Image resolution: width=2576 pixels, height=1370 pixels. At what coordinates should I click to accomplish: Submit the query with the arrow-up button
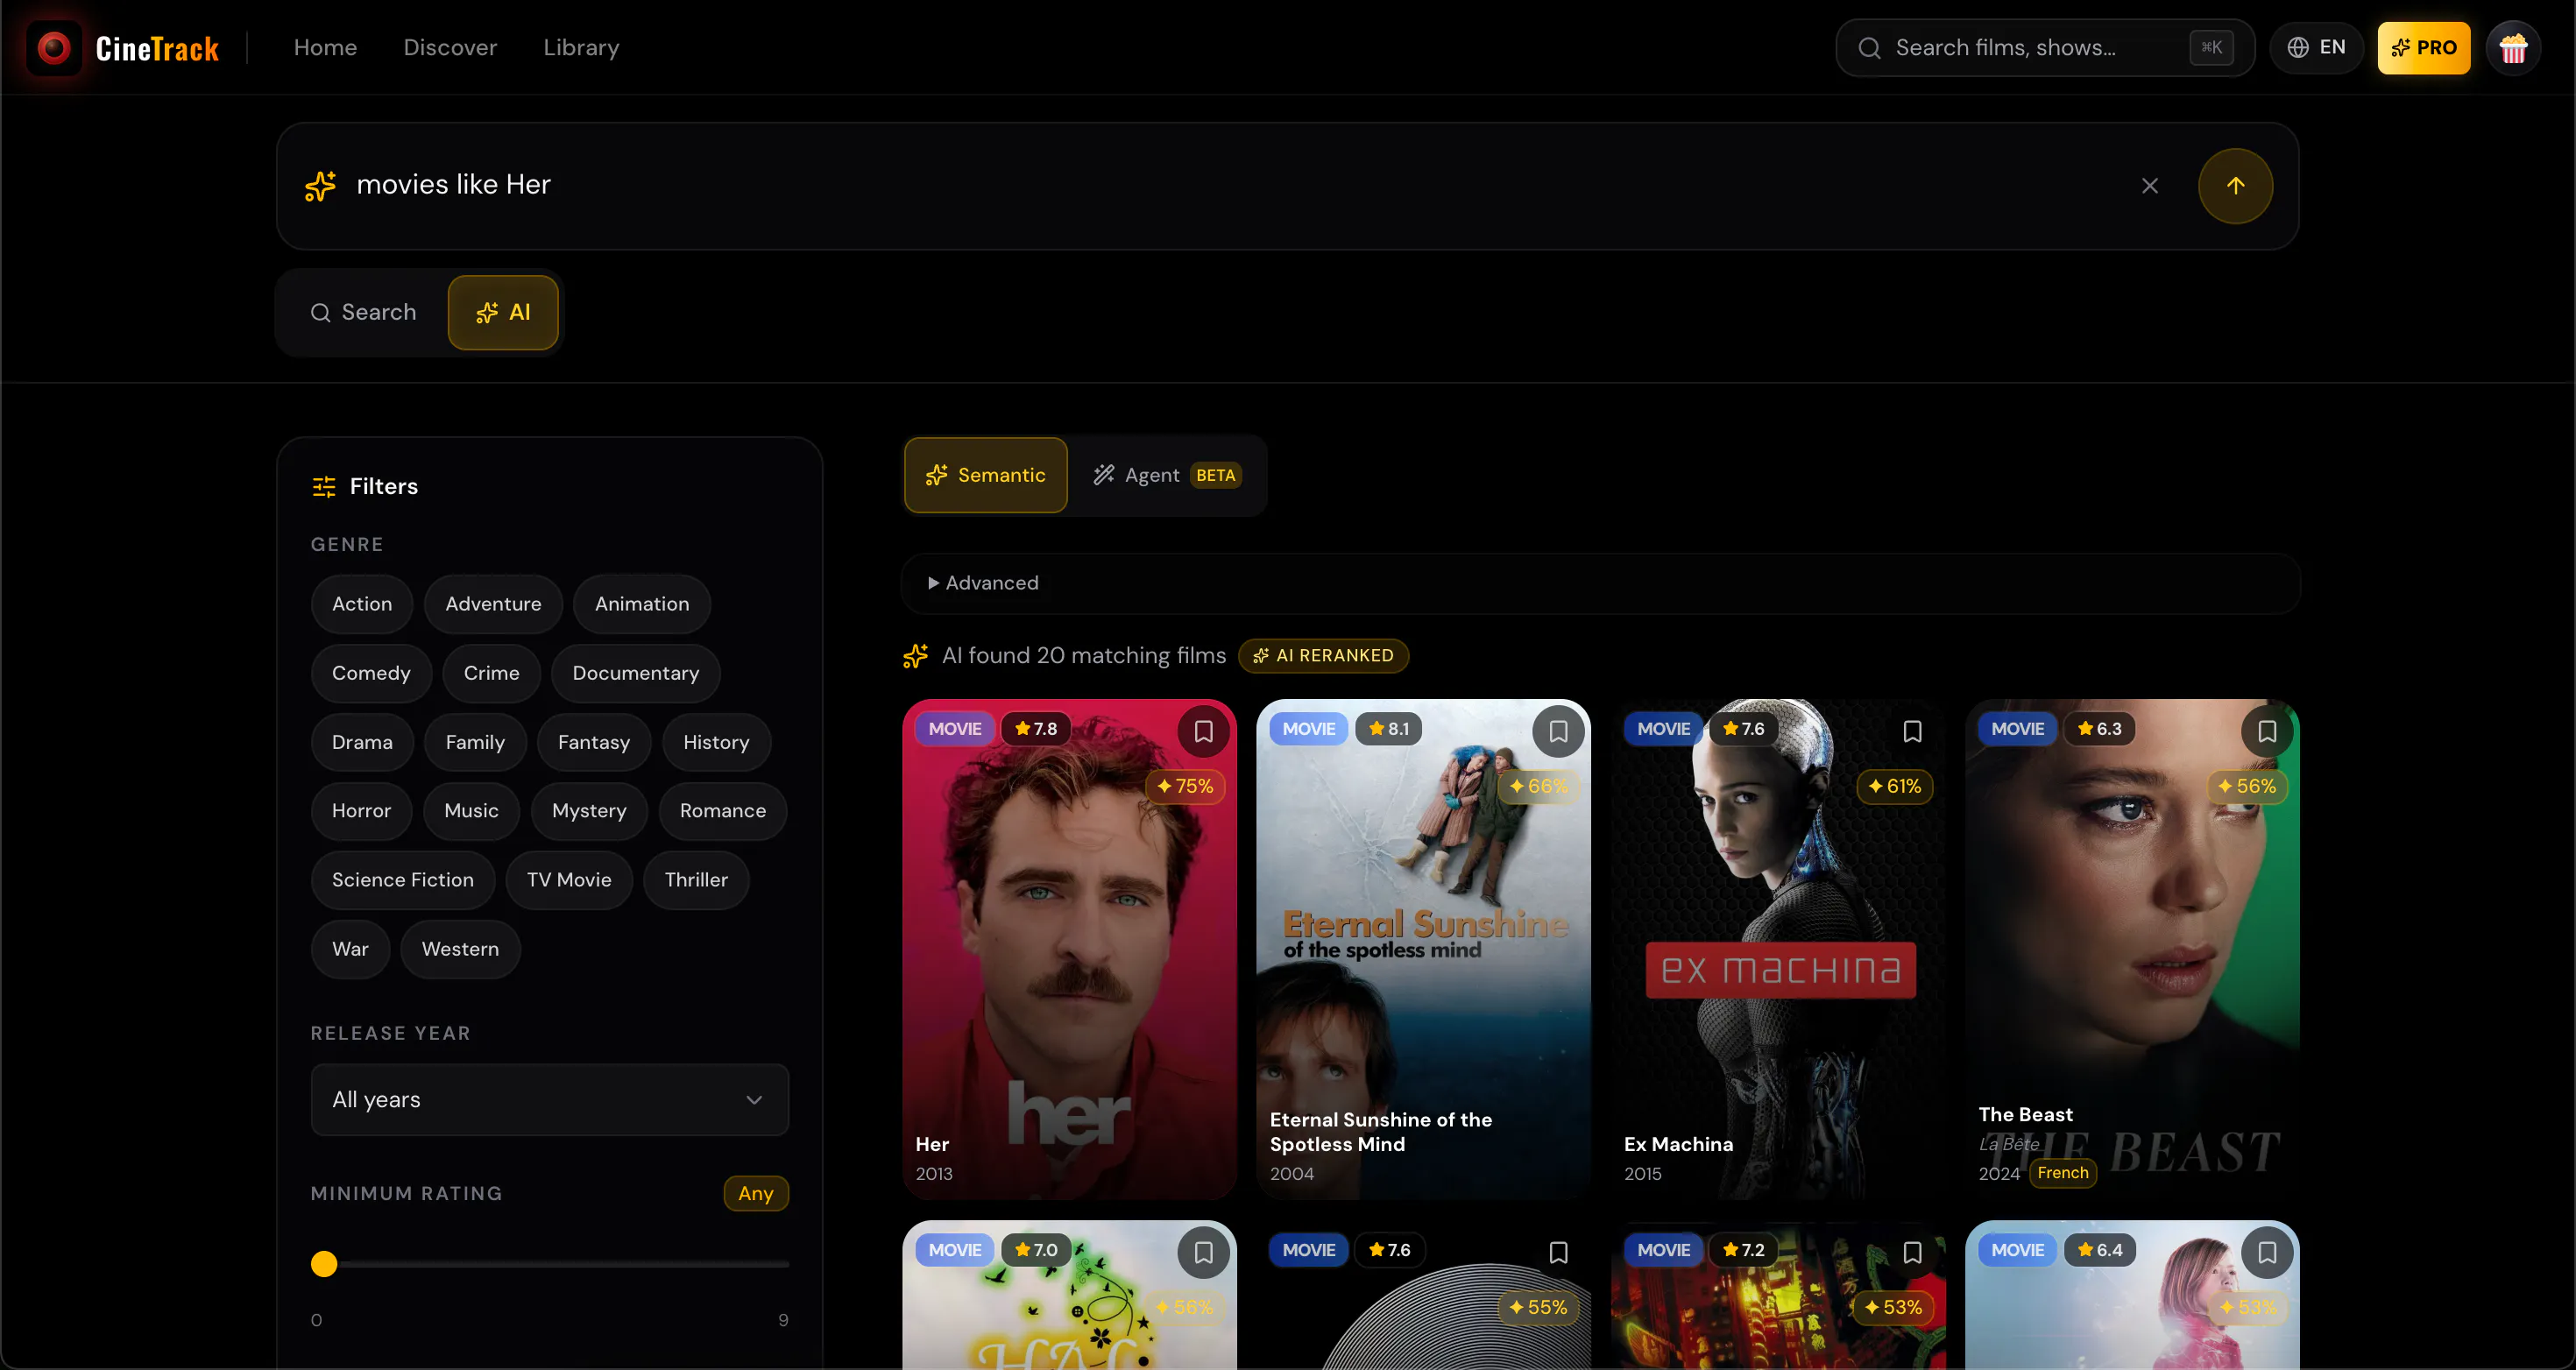[x=2235, y=186]
